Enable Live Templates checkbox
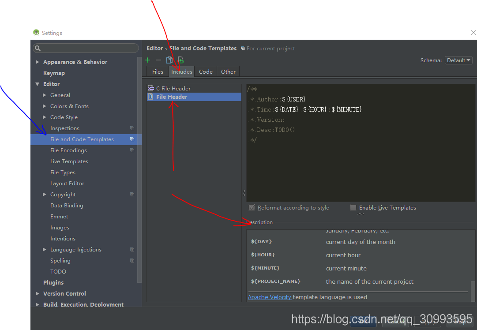477x330 pixels. 353,207
